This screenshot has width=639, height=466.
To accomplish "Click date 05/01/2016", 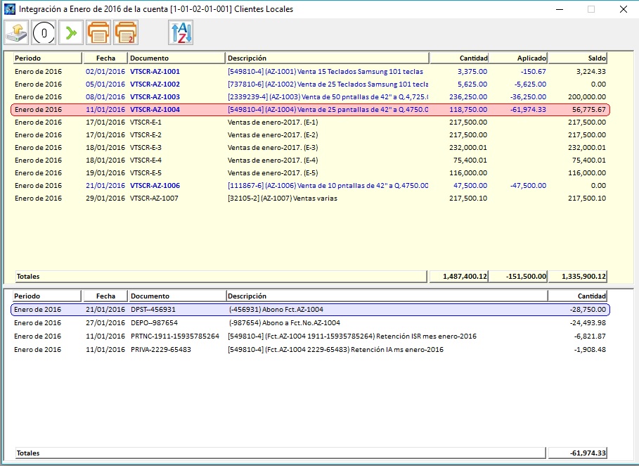I will click(x=105, y=84).
